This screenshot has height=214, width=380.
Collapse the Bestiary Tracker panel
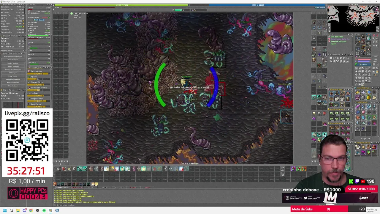pos(50,67)
